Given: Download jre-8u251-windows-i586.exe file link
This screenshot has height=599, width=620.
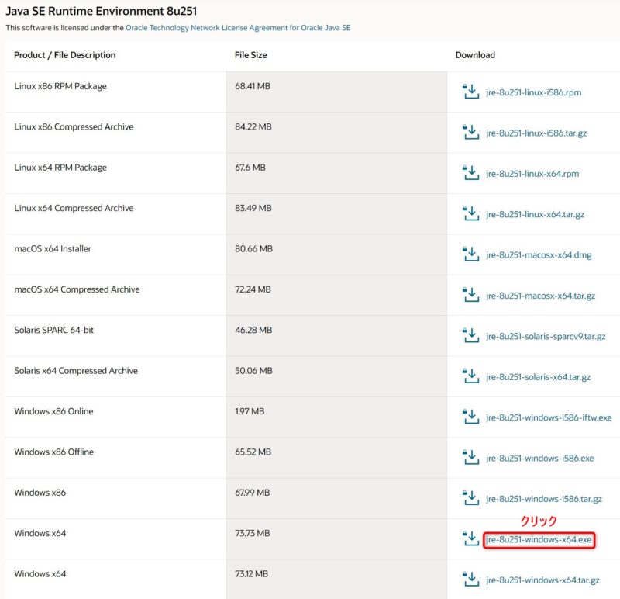Looking at the screenshot, I should (539, 459).
